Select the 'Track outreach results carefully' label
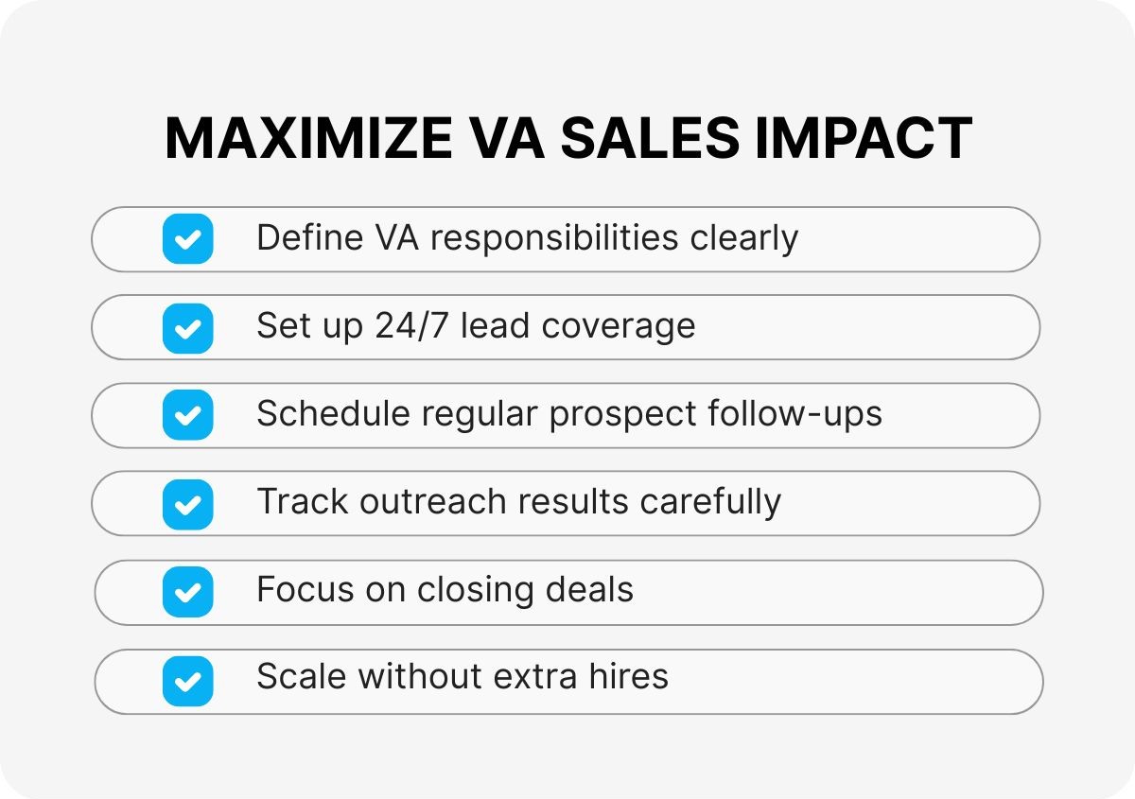 point(518,502)
